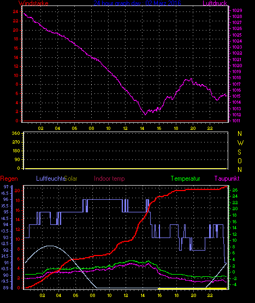
Task: Click the -2 value on green temperature axis
Action: (234, 278)
